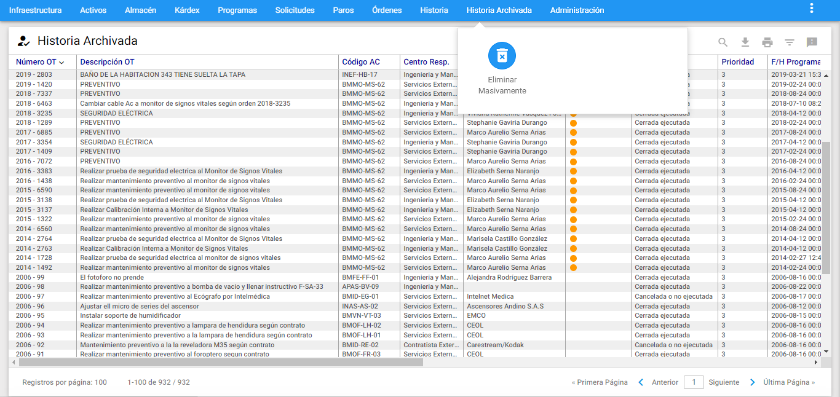Click the download icon in toolbar
The width and height of the screenshot is (840, 397).
point(745,42)
